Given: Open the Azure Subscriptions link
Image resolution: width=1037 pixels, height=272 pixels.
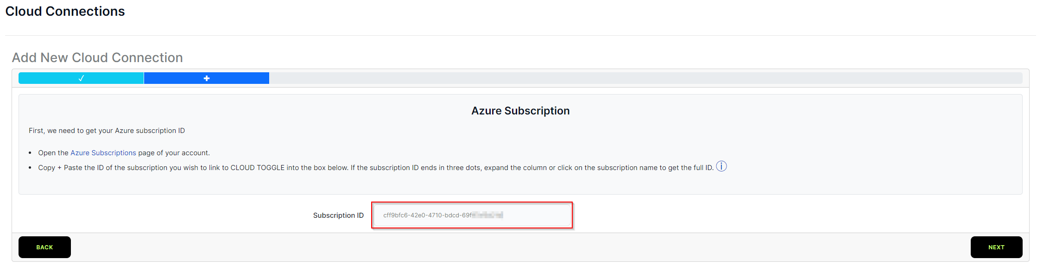Looking at the screenshot, I should tap(103, 153).
